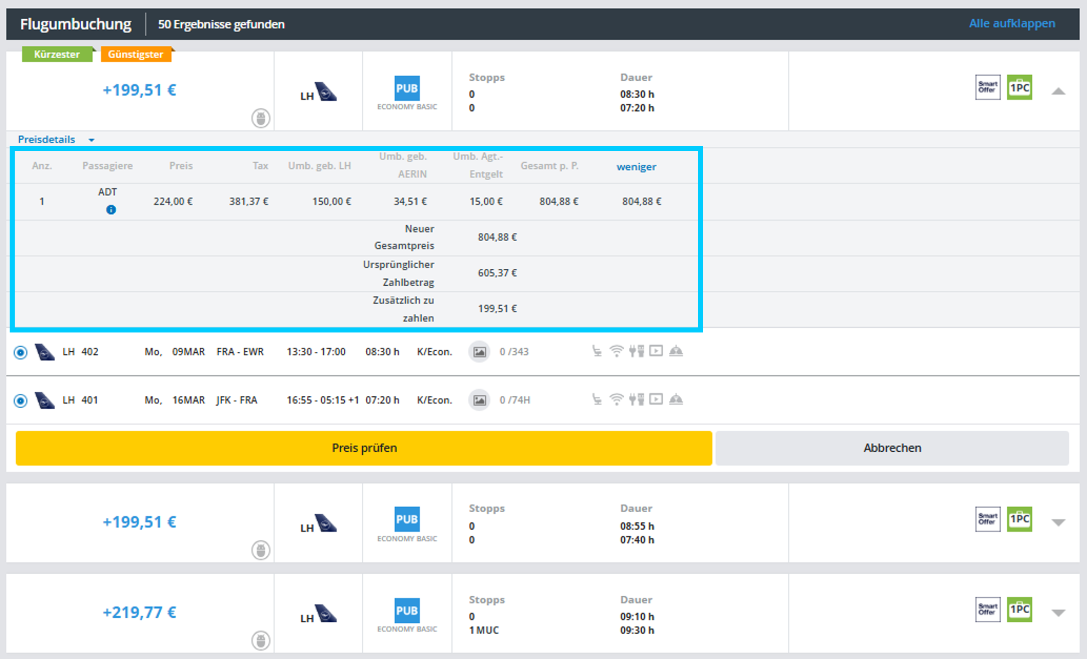This screenshot has height=659, width=1087.
Task: Click the Alle aufklappen link
Action: 1012,23
